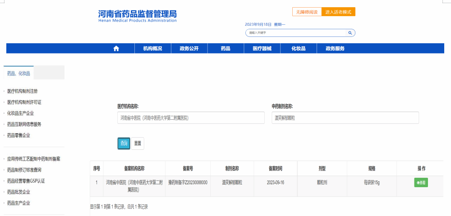Click the home icon in navigation bar
Screen dimensions: 451x216
point(116,49)
